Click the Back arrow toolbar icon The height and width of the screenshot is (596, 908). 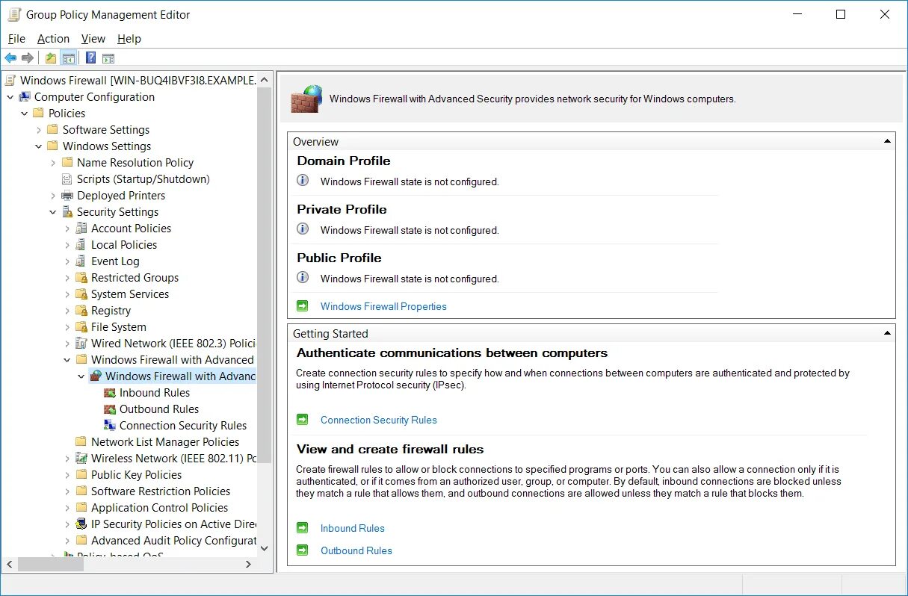[x=10, y=58]
